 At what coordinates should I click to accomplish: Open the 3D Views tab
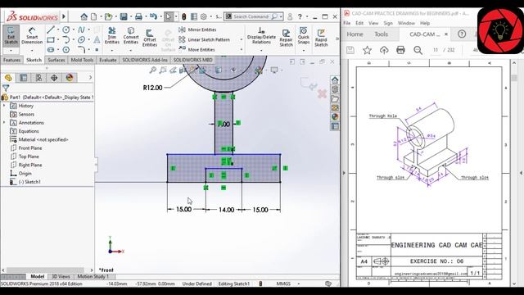[x=61, y=277]
